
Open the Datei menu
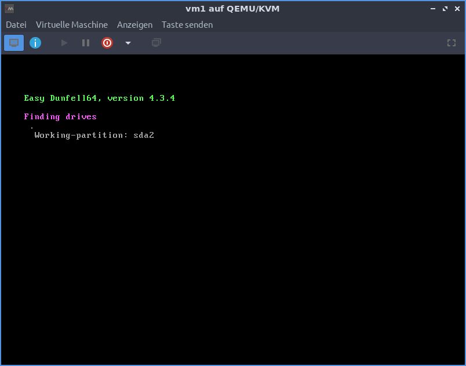[x=16, y=25]
